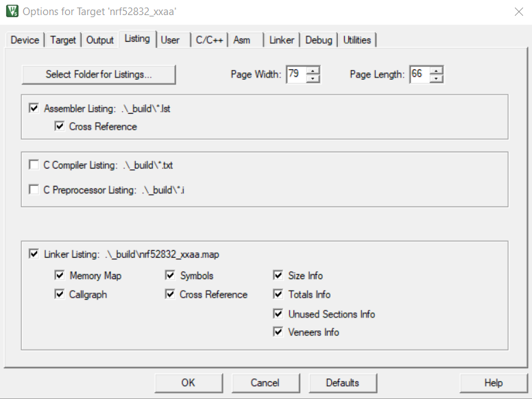Screen dimensions: 532x399
Task: Click the OK button
Action: [x=189, y=383]
